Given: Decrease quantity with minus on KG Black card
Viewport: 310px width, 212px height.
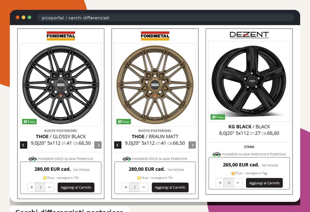Looking at the screenshot, I should (x=238, y=183).
